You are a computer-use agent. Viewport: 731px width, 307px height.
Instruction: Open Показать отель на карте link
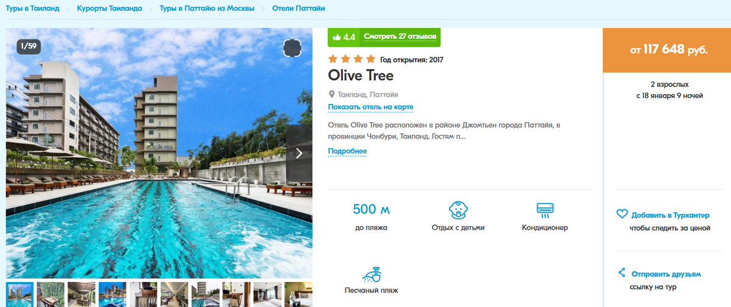(x=370, y=107)
